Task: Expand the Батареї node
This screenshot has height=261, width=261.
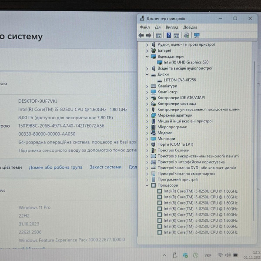Action: [x=147, y=50]
